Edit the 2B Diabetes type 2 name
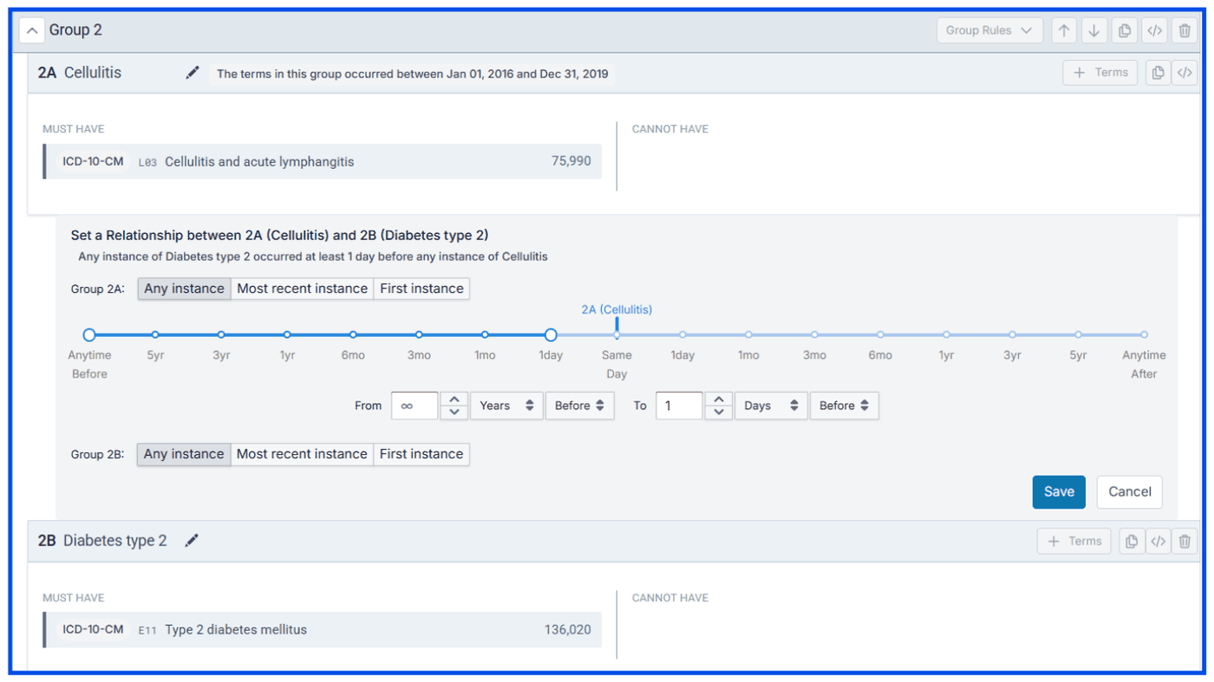The height and width of the screenshot is (682, 1214). pos(192,541)
